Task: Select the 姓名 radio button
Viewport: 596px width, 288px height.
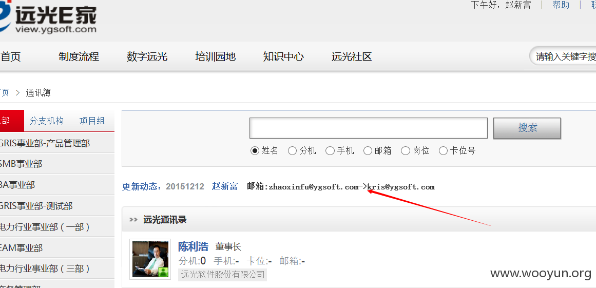Action: [x=255, y=151]
